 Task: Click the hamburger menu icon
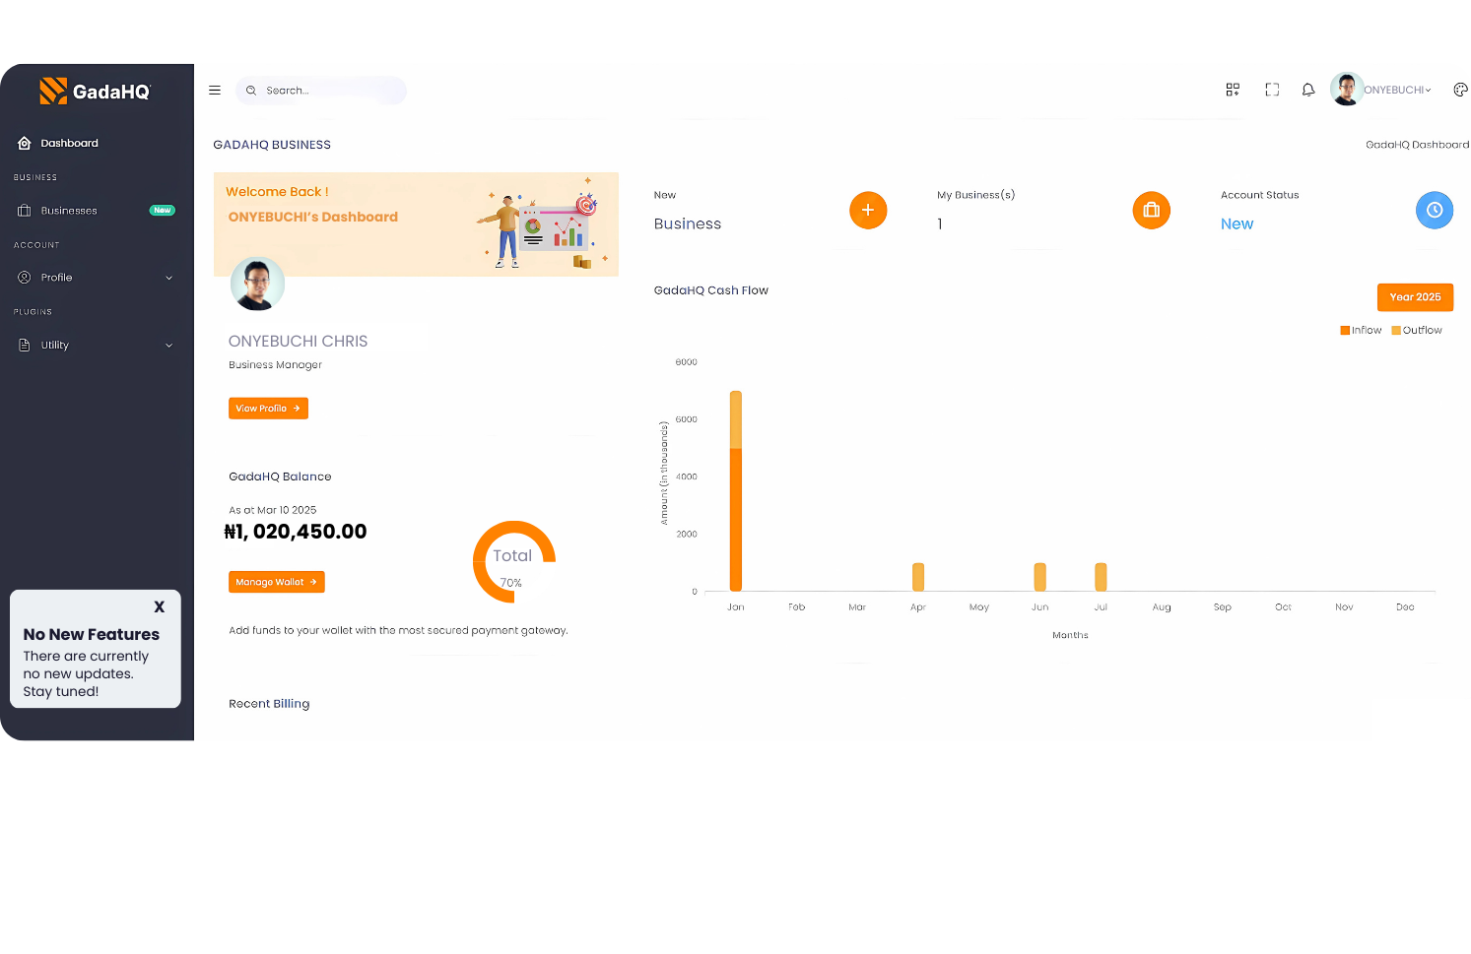(215, 91)
